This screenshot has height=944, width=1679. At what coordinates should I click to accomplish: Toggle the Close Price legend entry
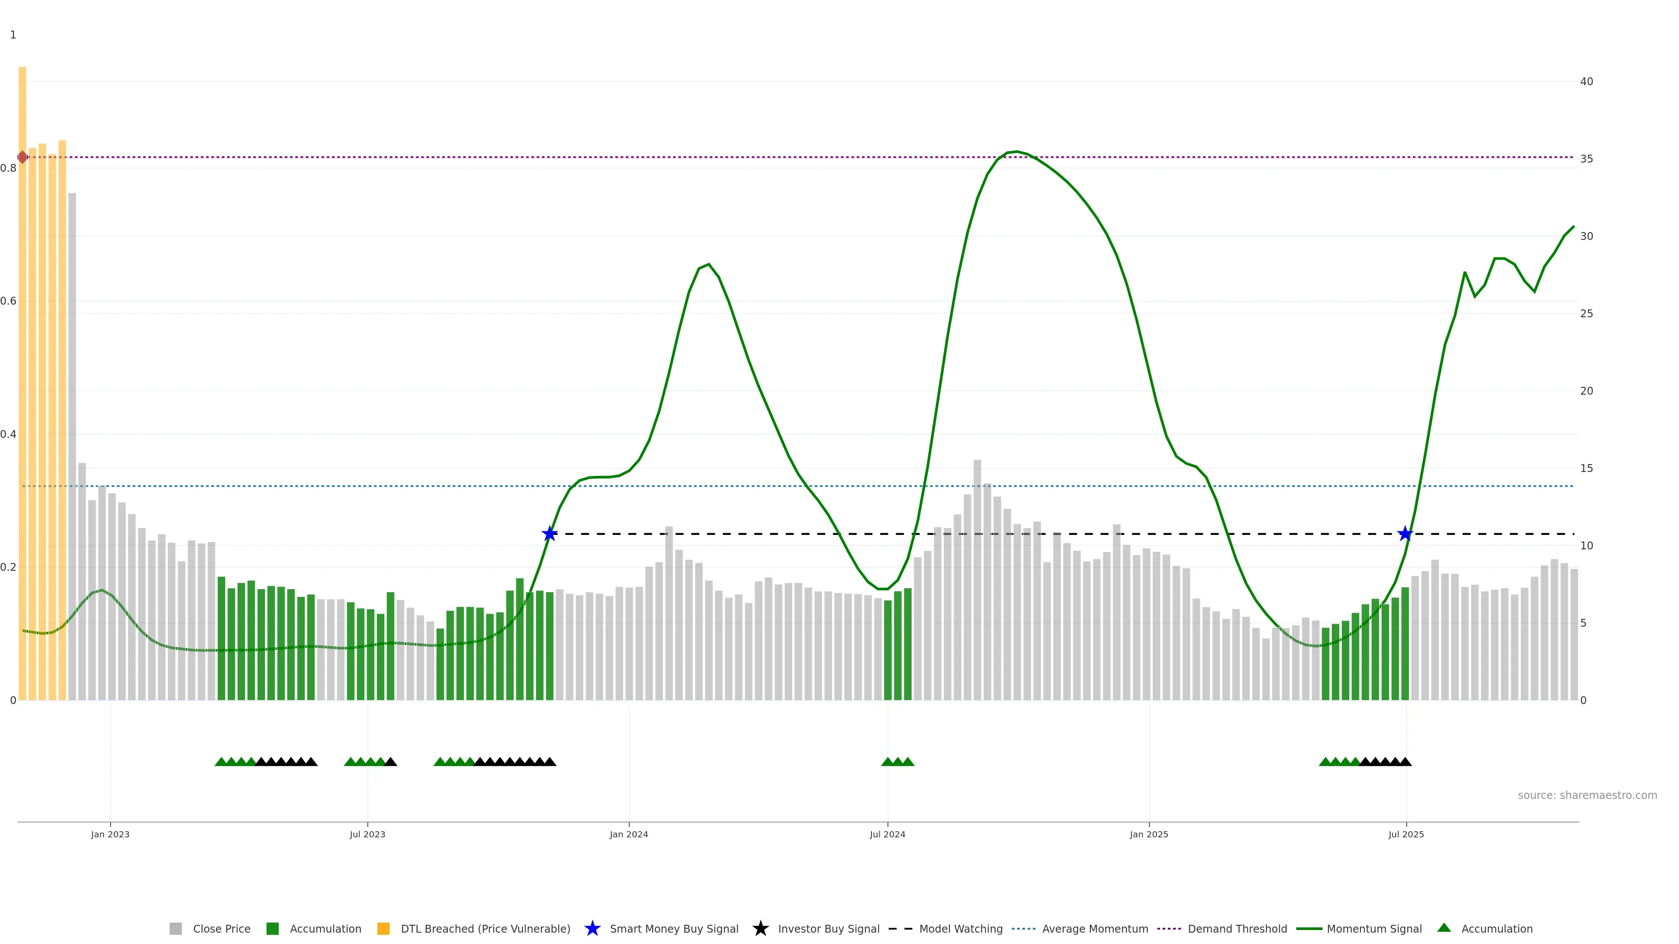[x=221, y=929]
